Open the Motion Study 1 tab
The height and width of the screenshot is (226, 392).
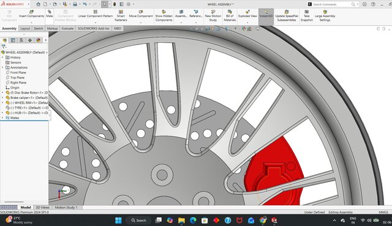tap(66, 207)
